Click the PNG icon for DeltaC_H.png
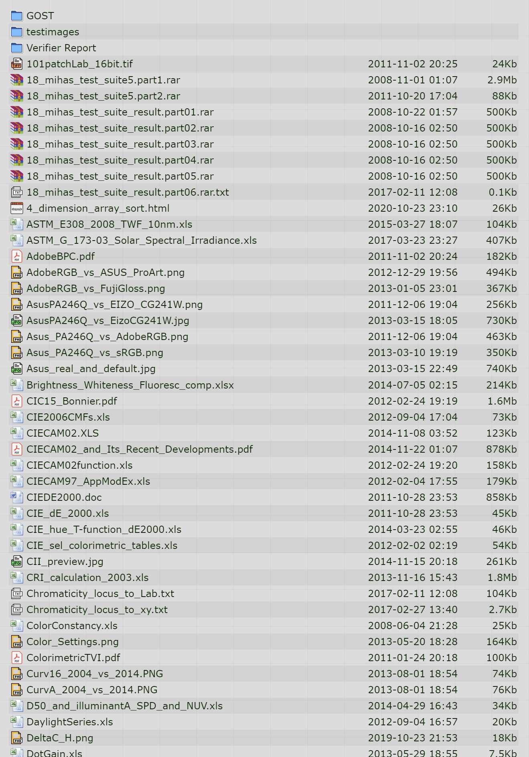 17,738
